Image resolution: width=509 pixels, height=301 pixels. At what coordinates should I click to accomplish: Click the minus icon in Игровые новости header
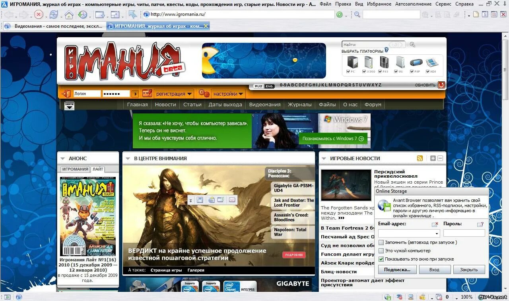pyautogui.click(x=440, y=158)
